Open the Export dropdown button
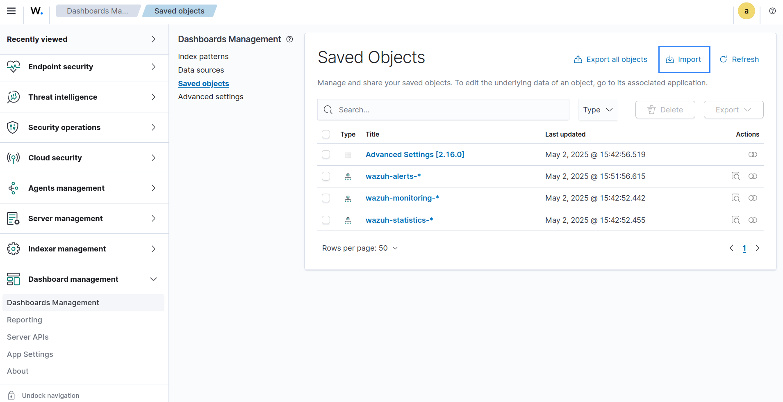The image size is (783, 402). (733, 110)
